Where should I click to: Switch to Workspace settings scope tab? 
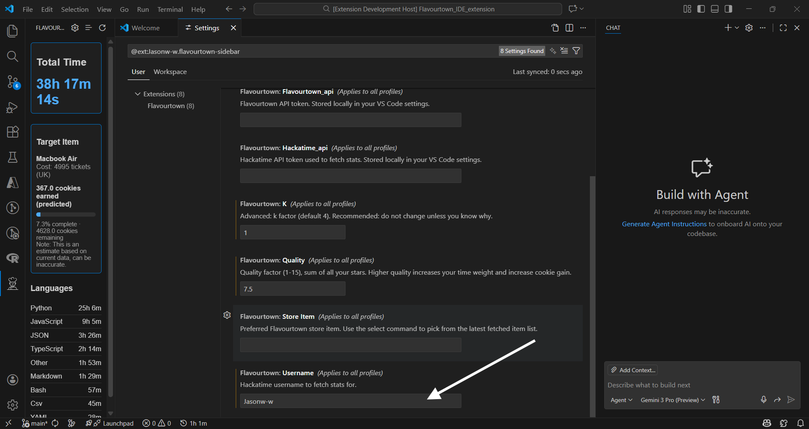coord(170,72)
